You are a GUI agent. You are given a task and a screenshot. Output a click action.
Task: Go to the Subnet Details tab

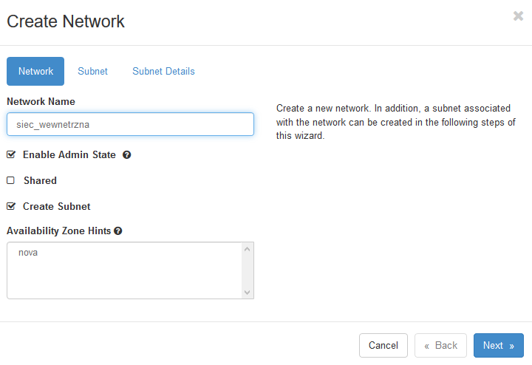click(163, 71)
